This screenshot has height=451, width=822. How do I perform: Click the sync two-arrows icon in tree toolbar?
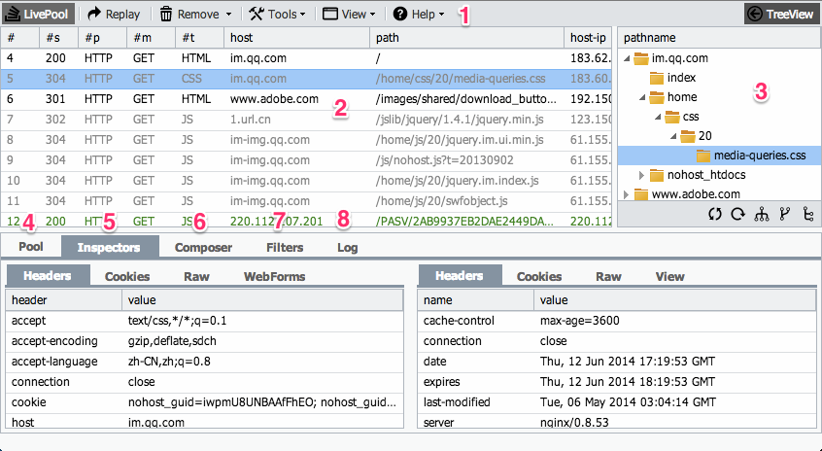pos(714,214)
